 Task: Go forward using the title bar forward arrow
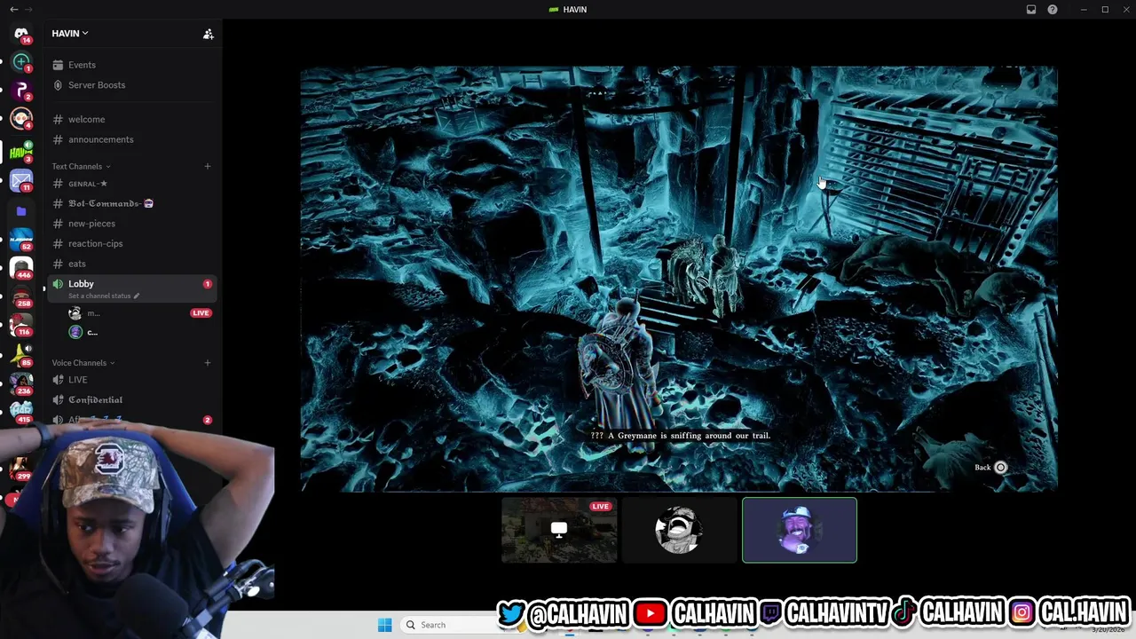tap(28, 9)
